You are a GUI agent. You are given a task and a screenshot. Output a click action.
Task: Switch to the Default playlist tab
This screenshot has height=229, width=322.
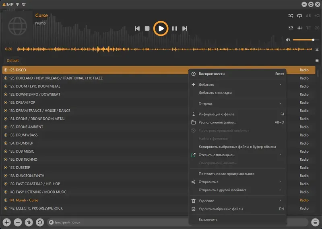pyautogui.click(x=12, y=61)
